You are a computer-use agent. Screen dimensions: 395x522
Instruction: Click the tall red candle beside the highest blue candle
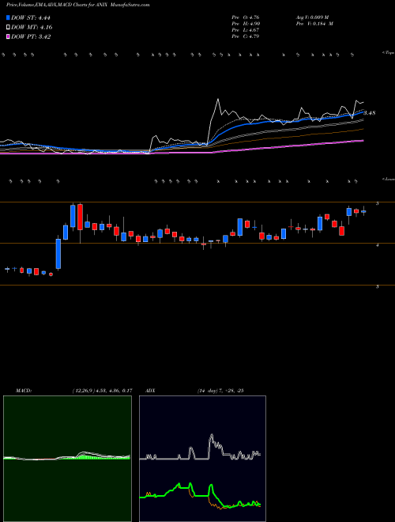(x=80, y=217)
